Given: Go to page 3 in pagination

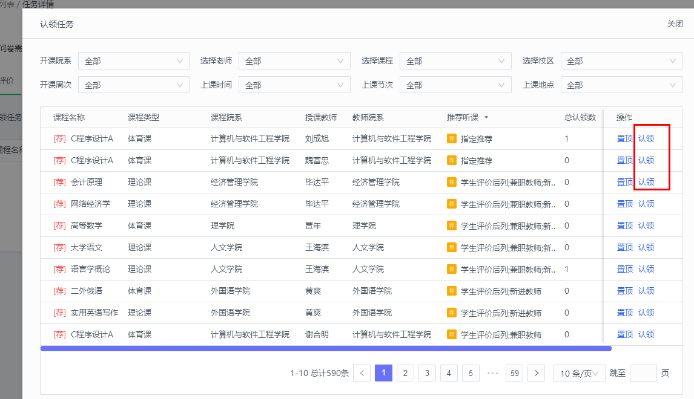Looking at the screenshot, I should coord(427,373).
